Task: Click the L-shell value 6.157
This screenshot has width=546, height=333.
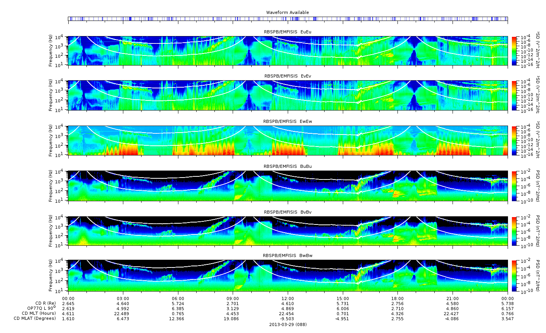Action: click(507, 308)
